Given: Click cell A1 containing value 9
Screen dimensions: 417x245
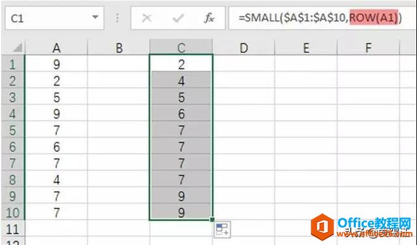Looking at the screenshot, I should point(56,64).
